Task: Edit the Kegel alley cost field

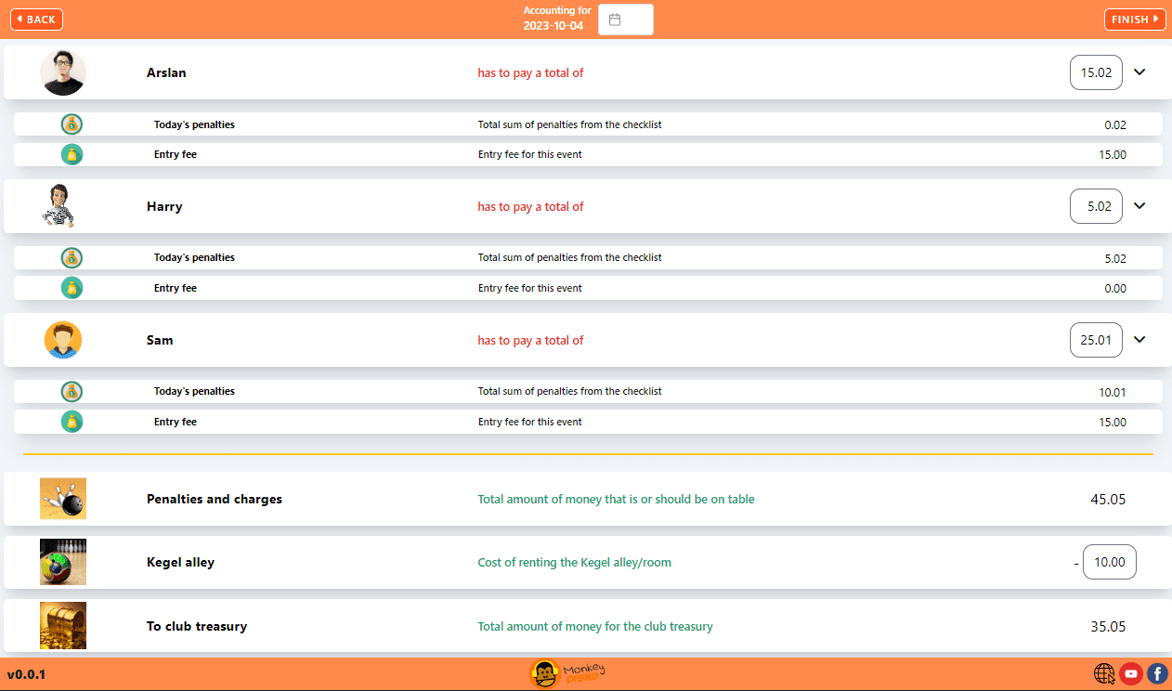Action: pyautogui.click(x=1109, y=562)
